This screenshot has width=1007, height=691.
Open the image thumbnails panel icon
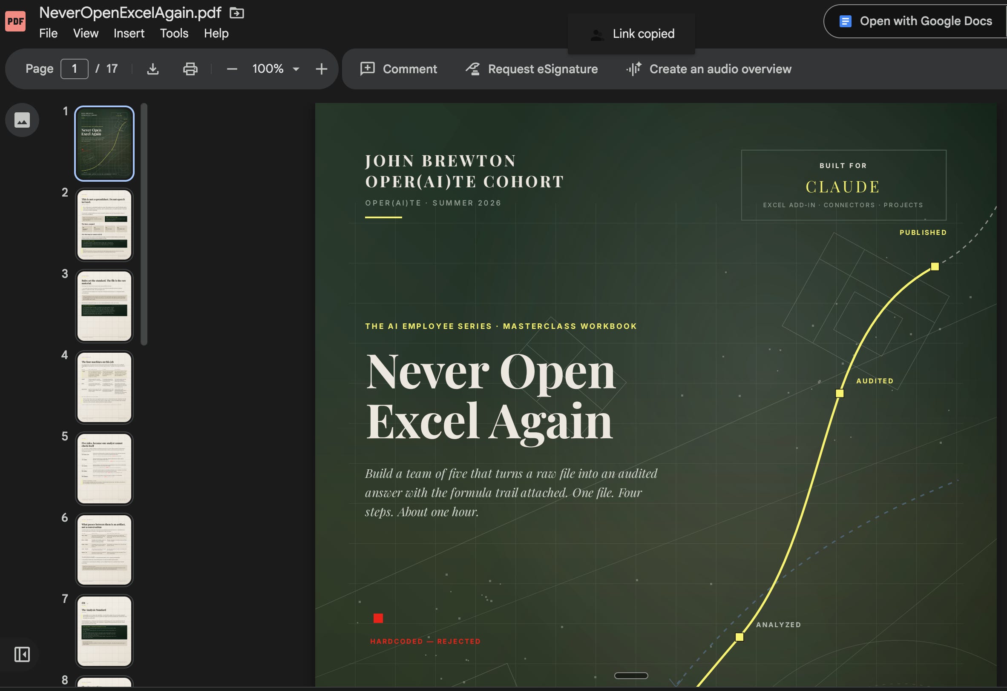point(22,120)
